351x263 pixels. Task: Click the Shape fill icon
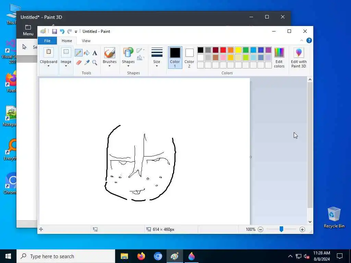140,58
